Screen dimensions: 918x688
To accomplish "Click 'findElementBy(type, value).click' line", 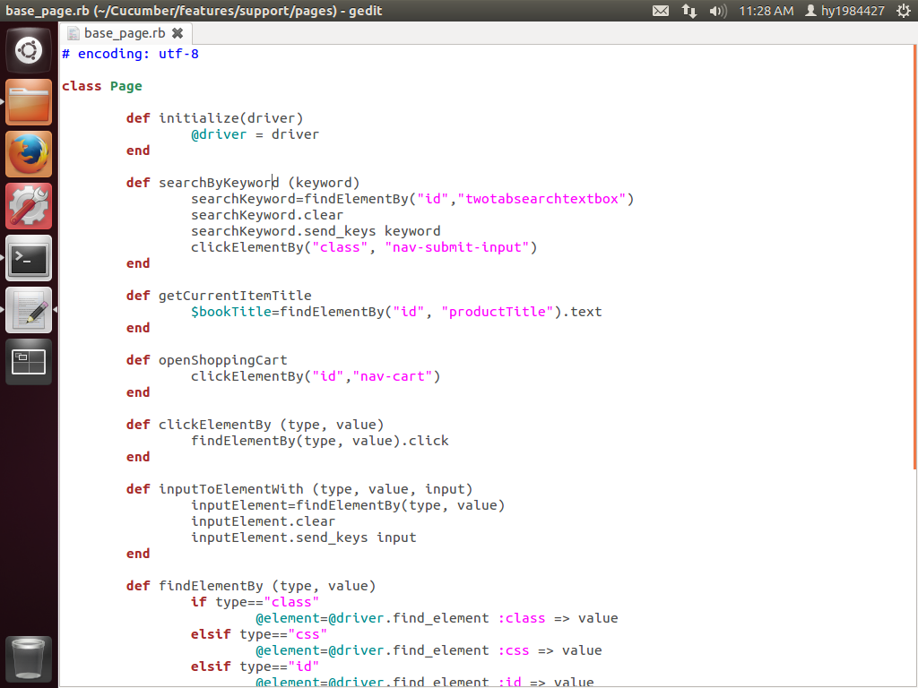I will point(320,441).
